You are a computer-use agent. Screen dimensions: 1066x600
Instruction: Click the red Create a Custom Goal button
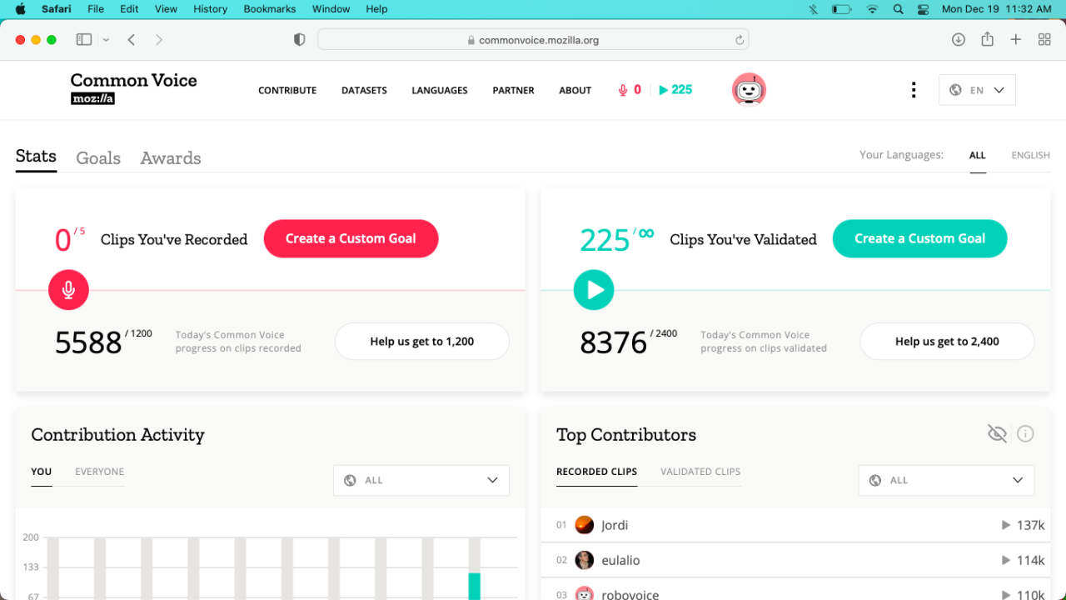(x=351, y=238)
